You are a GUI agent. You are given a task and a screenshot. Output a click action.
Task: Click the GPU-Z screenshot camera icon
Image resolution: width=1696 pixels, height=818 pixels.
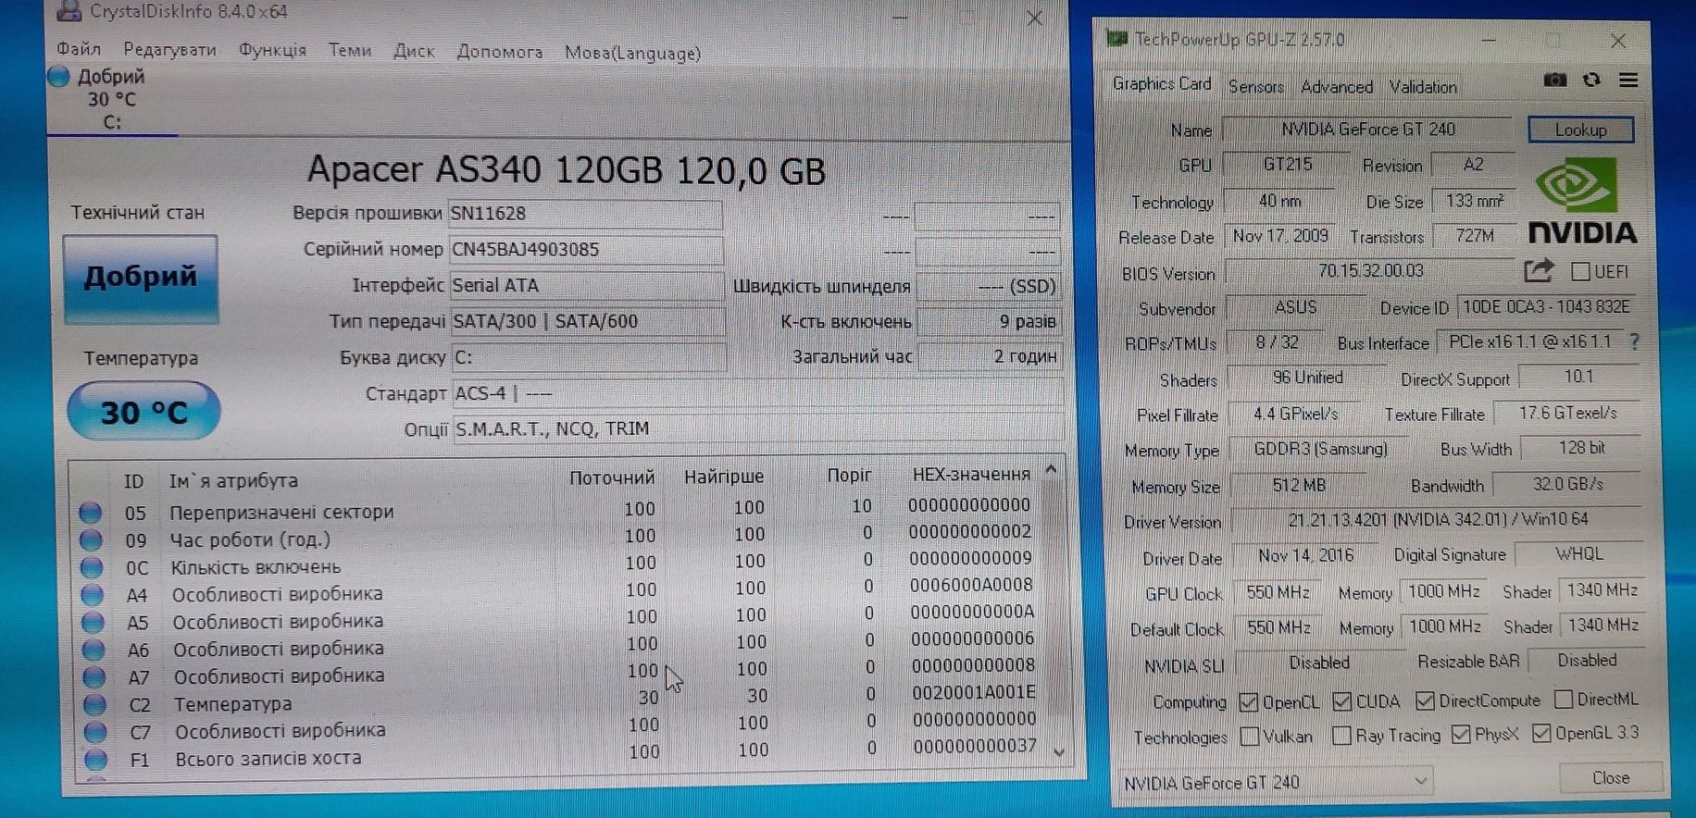pyautogui.click(x=1555, y=81)
